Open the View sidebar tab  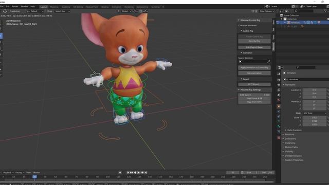pos(273,38)
